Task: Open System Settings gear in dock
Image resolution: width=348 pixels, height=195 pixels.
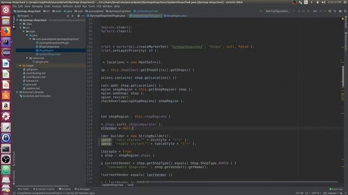Action: (6, 117)
